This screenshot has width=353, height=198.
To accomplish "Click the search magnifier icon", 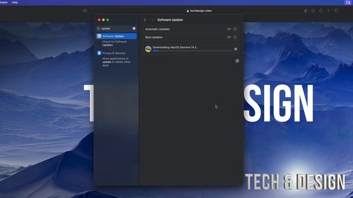I will click(98, 29).
